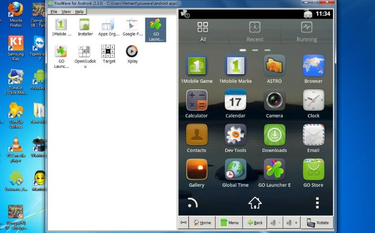Open the 1Mobile app in YouWave apps list
The height and width of the screenshot is (233, 375).
[x=61, y=27]
